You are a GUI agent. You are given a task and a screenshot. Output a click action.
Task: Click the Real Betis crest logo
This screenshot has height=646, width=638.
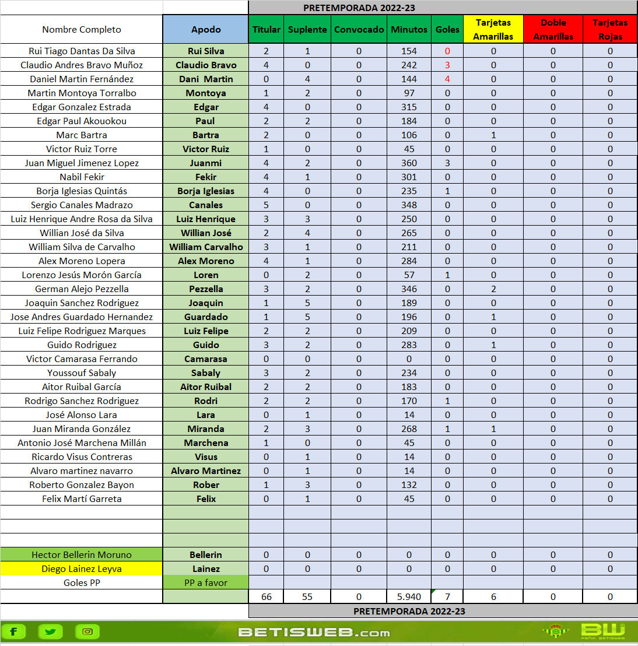556,631
